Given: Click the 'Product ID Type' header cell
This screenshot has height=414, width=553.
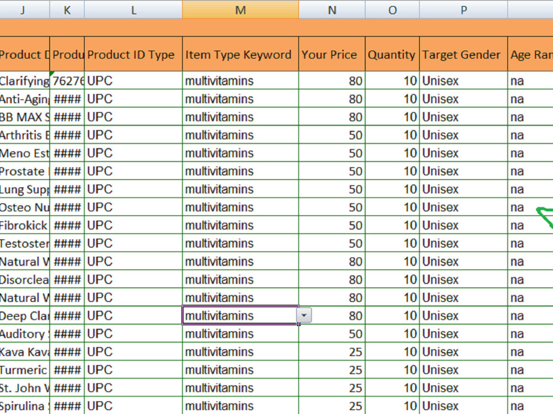Looking at the screenshot, I should pyautogui.click(x=134, y=54).
